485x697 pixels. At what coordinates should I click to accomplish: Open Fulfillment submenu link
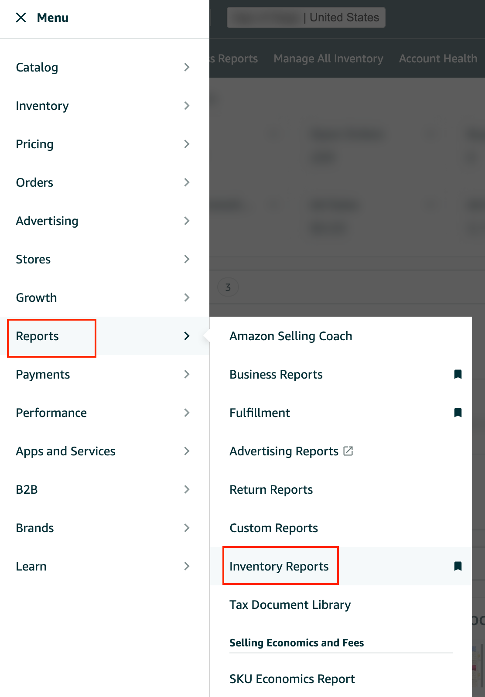(260, 413)
